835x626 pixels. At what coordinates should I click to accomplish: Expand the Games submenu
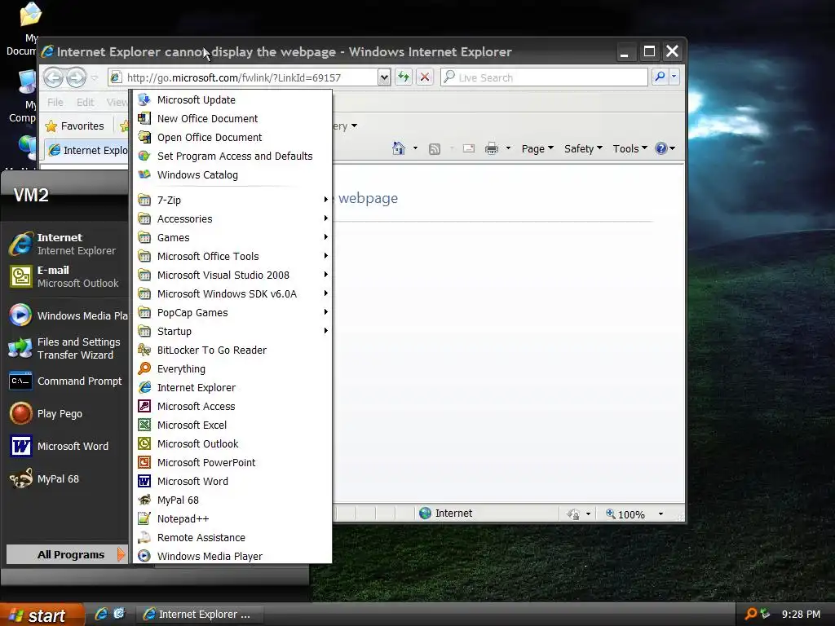pos(232,237)
